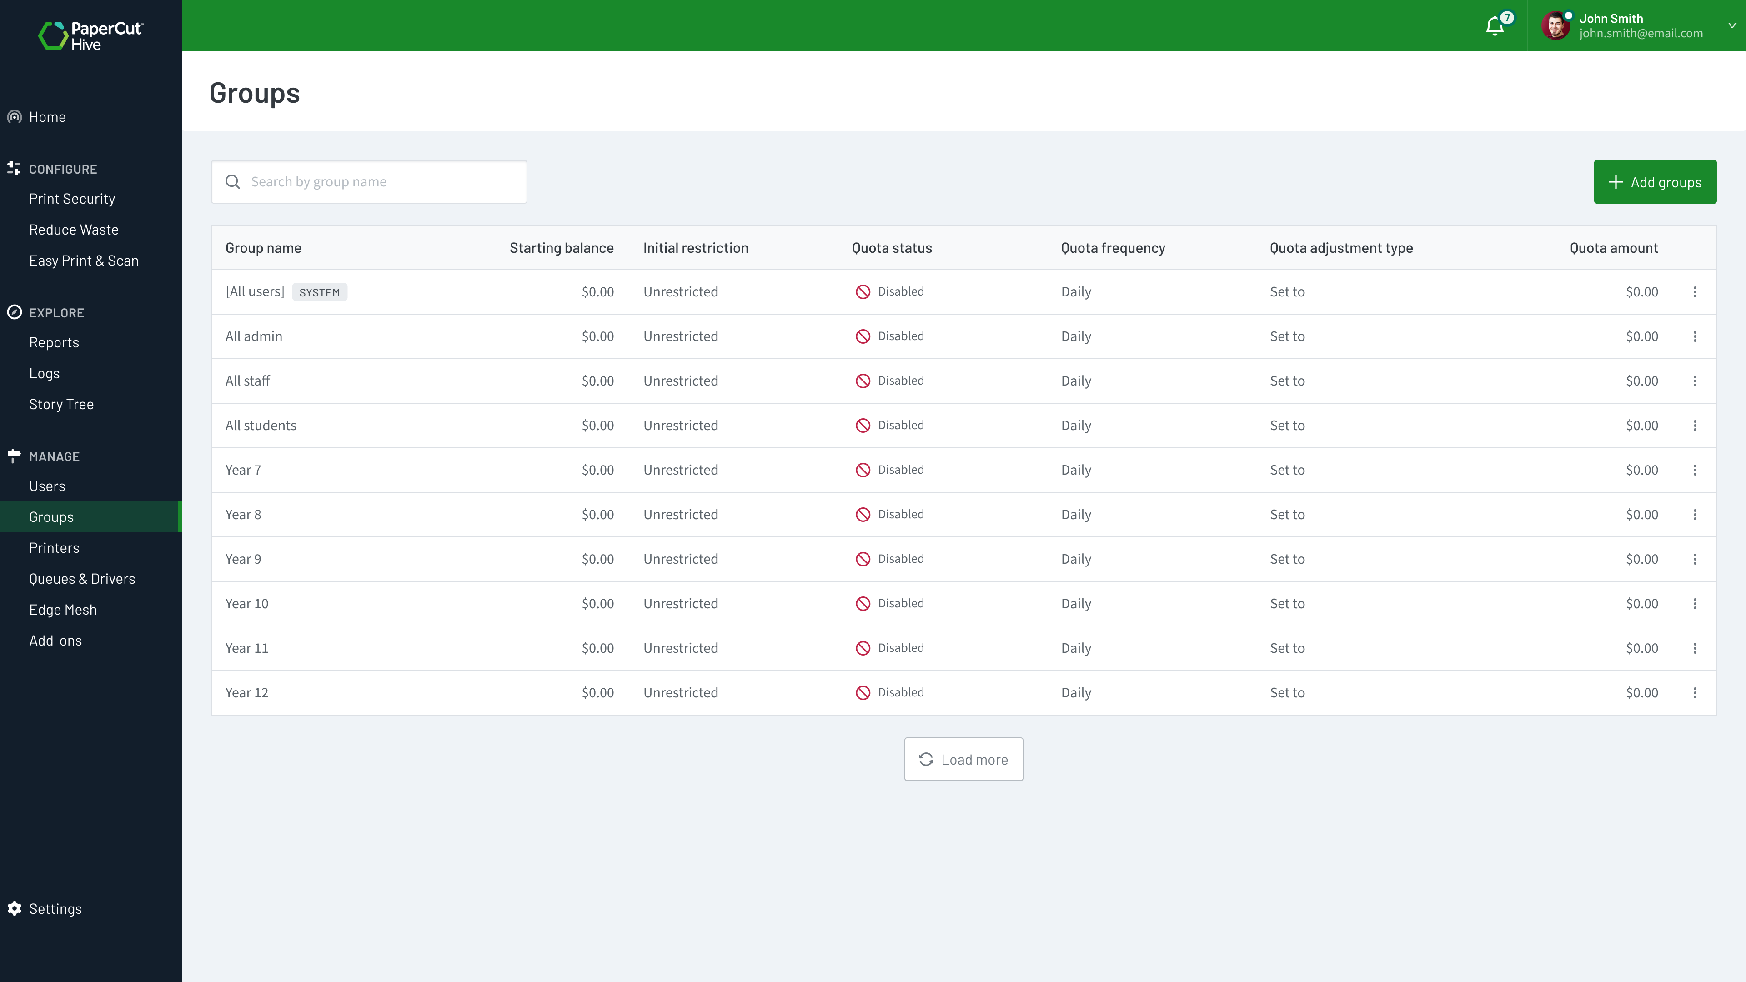Open the notifications bell icon

pos(1495,26)
